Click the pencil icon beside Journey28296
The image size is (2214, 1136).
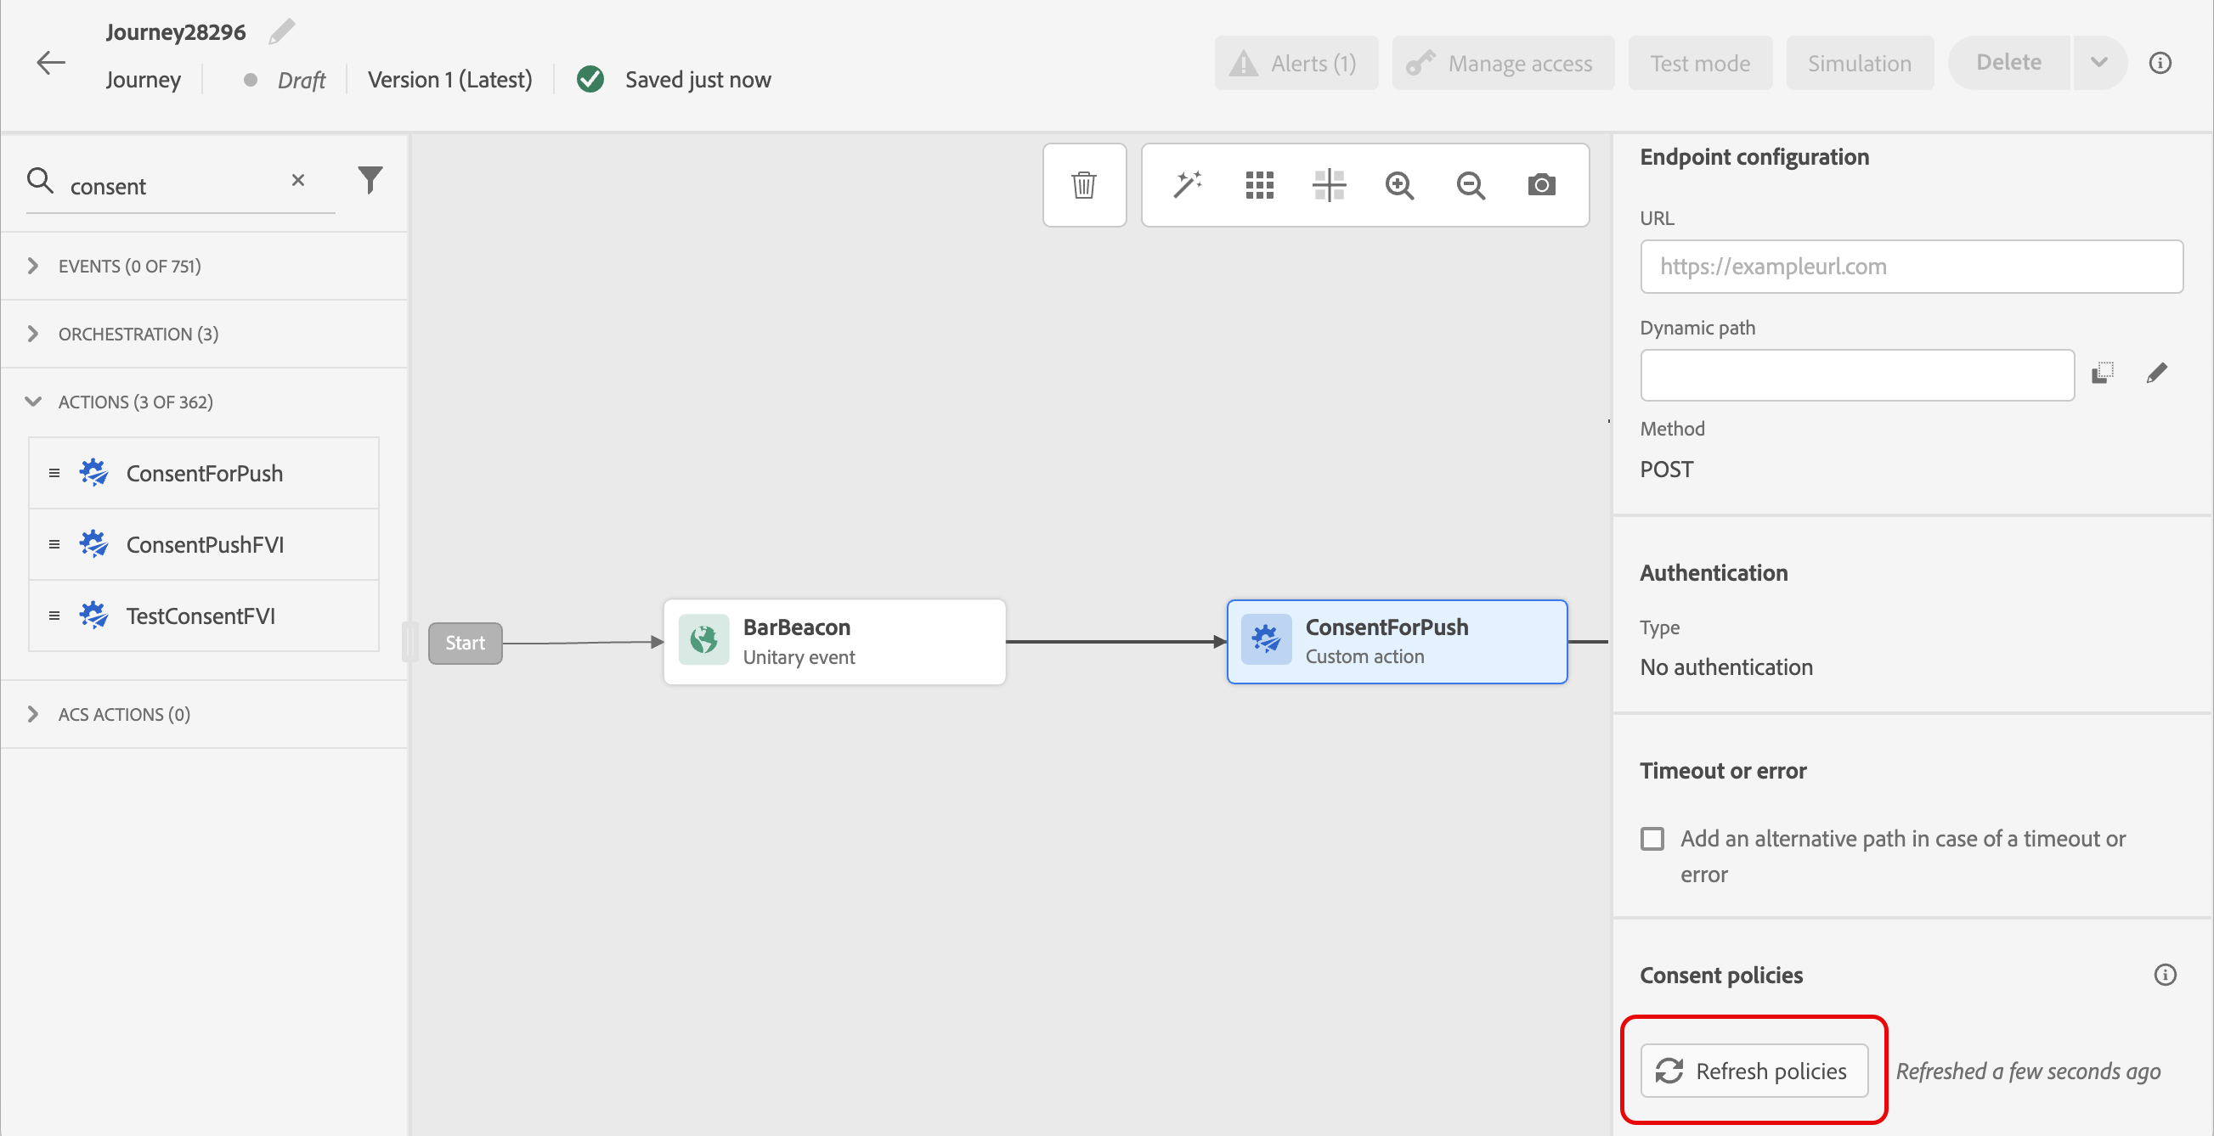[x=281, y=31]
